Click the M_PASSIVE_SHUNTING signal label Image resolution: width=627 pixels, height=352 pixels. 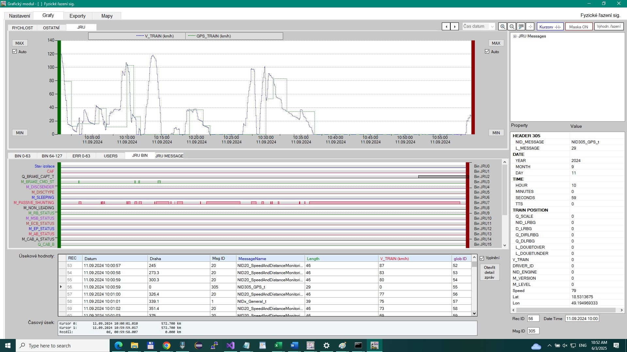(x=34, y=203)
